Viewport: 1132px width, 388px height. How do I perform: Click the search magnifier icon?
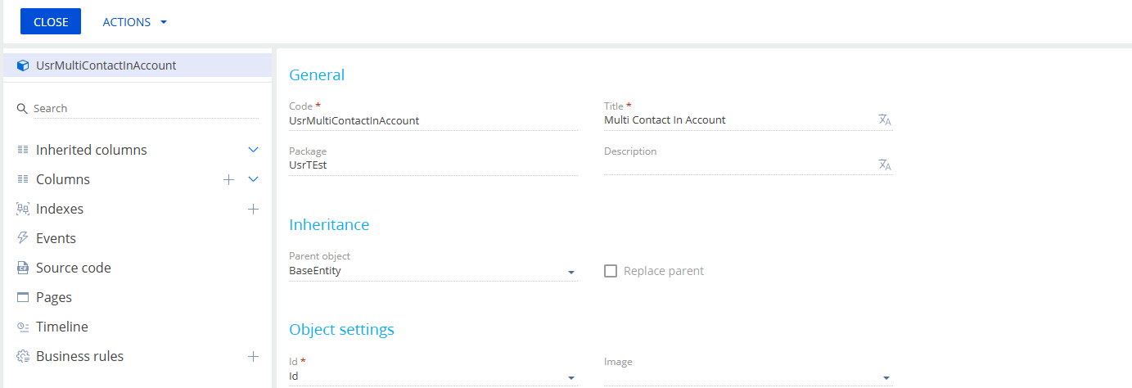(22, 108)
